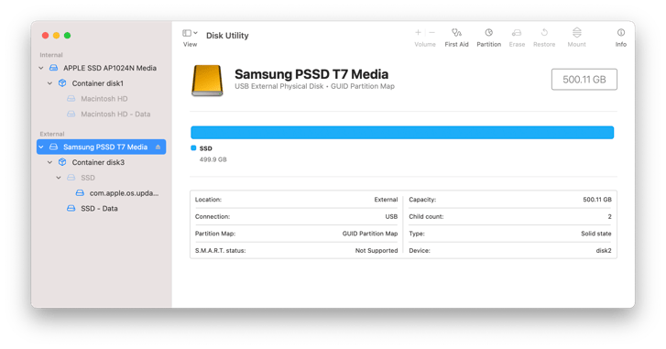
Task: Run First Aid on the disk
Action: click(456, 33)
